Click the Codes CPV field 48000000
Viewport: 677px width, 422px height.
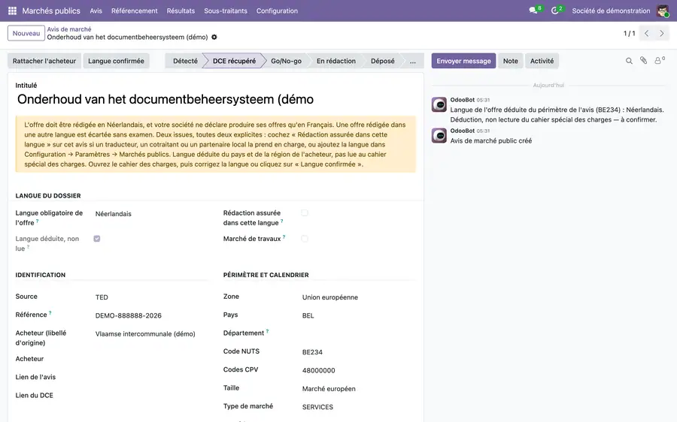coord(358,370)
